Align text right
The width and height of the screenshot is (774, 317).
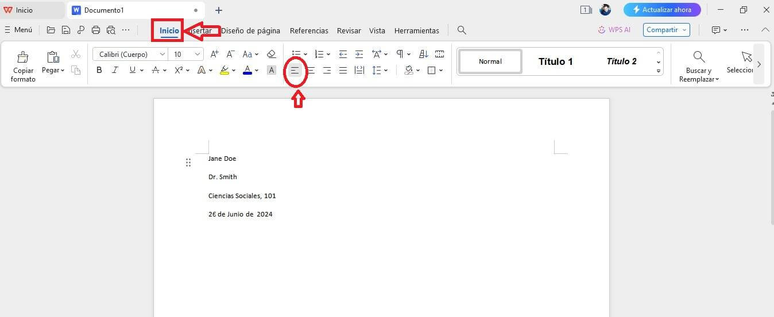coord(327,70)
